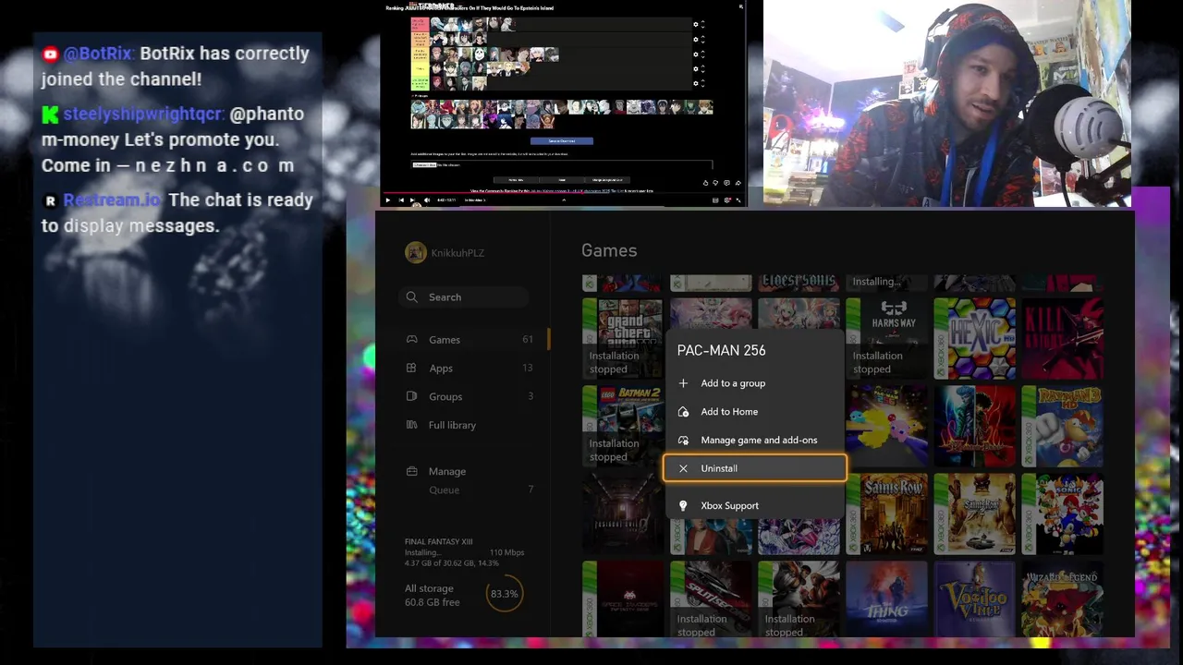Open video player settings gear
The image size is (1183, 665).
[727, 200]
